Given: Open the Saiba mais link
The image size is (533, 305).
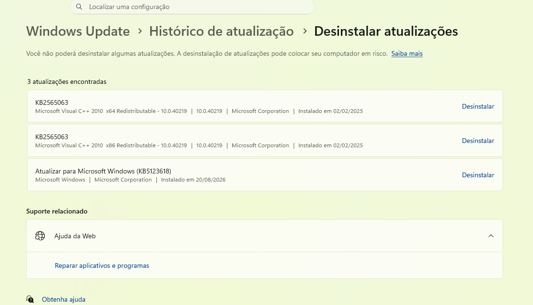Looking at the screenshot, I should point(407,54).
